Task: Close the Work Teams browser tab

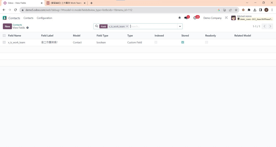Action: click(x=85, y=3)
